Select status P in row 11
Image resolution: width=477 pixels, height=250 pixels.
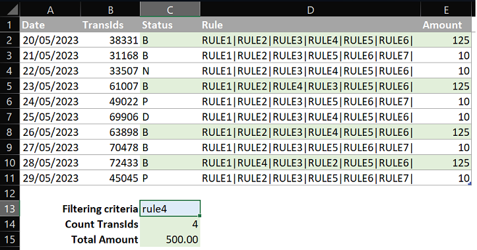click(170, 178)
